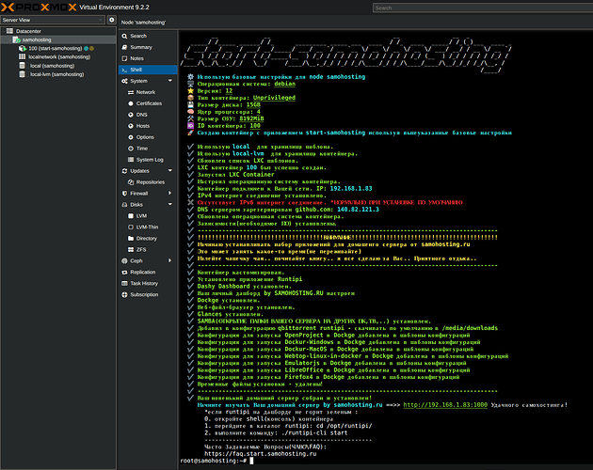Click the DNS globe icon

pyautogui.click(x=131, y=115)
